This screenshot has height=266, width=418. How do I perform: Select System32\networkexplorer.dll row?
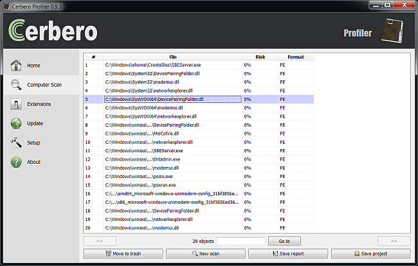[199, 91]
